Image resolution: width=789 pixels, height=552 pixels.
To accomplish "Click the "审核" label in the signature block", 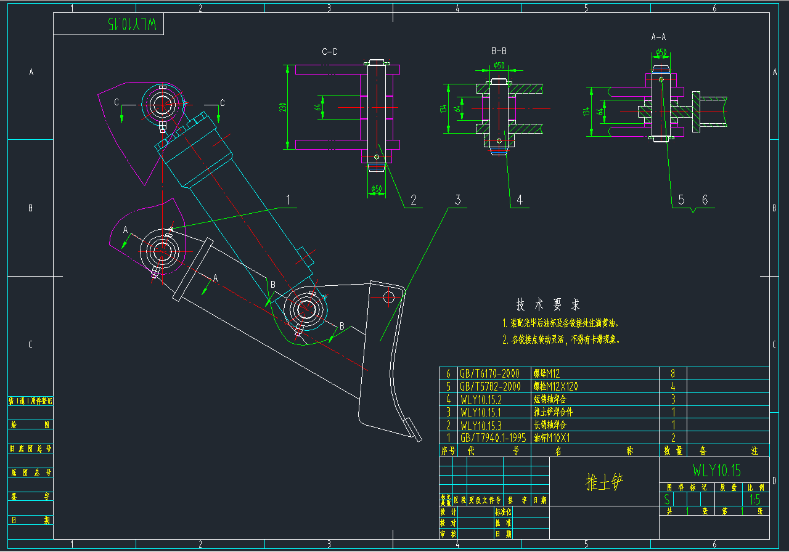I will [x=448, y=534].
